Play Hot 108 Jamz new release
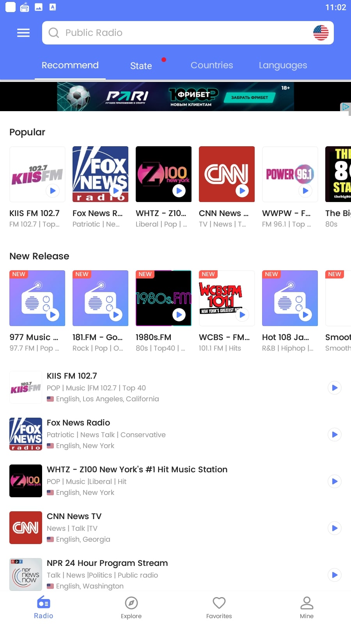The height and width of the screenshot is (624, 351). pos(305,315)
